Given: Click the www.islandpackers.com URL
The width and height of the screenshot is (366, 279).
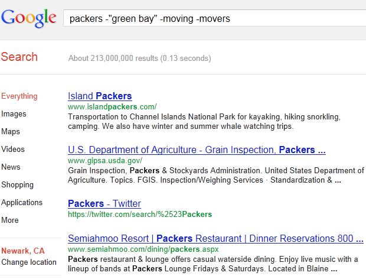Looking at the screenshot, I should coord(112,107).
